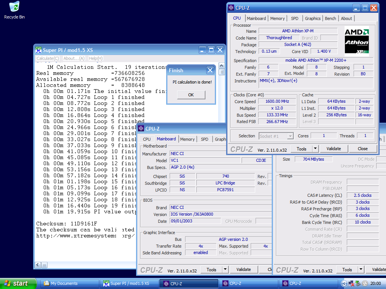Expand the Tools dropdown arrow in front CPU-Z
This screenshot has height=289, width=386.
point(316,149)
